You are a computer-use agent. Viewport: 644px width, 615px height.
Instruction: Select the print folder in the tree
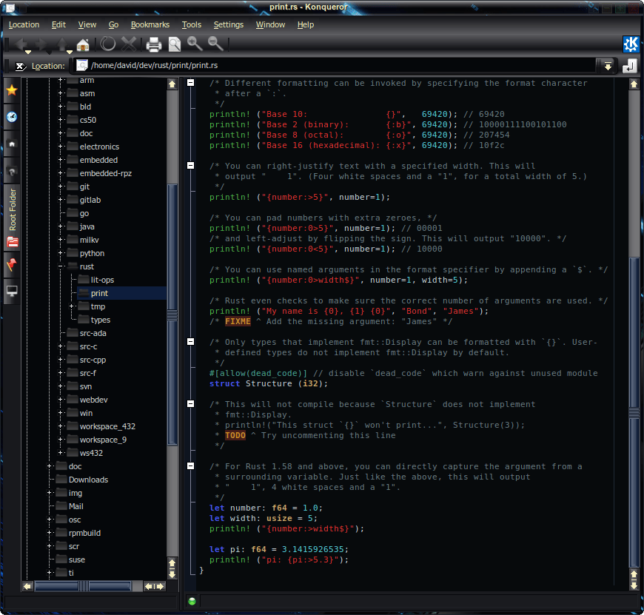(x=99, y=293)
